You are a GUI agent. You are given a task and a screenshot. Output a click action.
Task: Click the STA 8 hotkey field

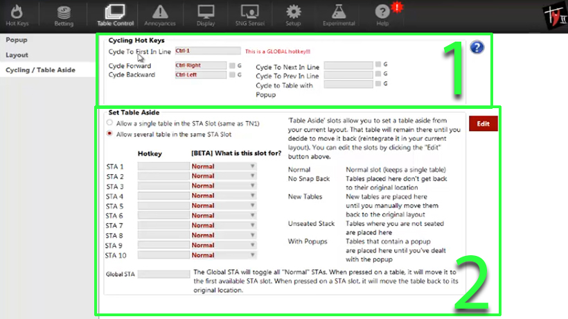tap(163, 235)
